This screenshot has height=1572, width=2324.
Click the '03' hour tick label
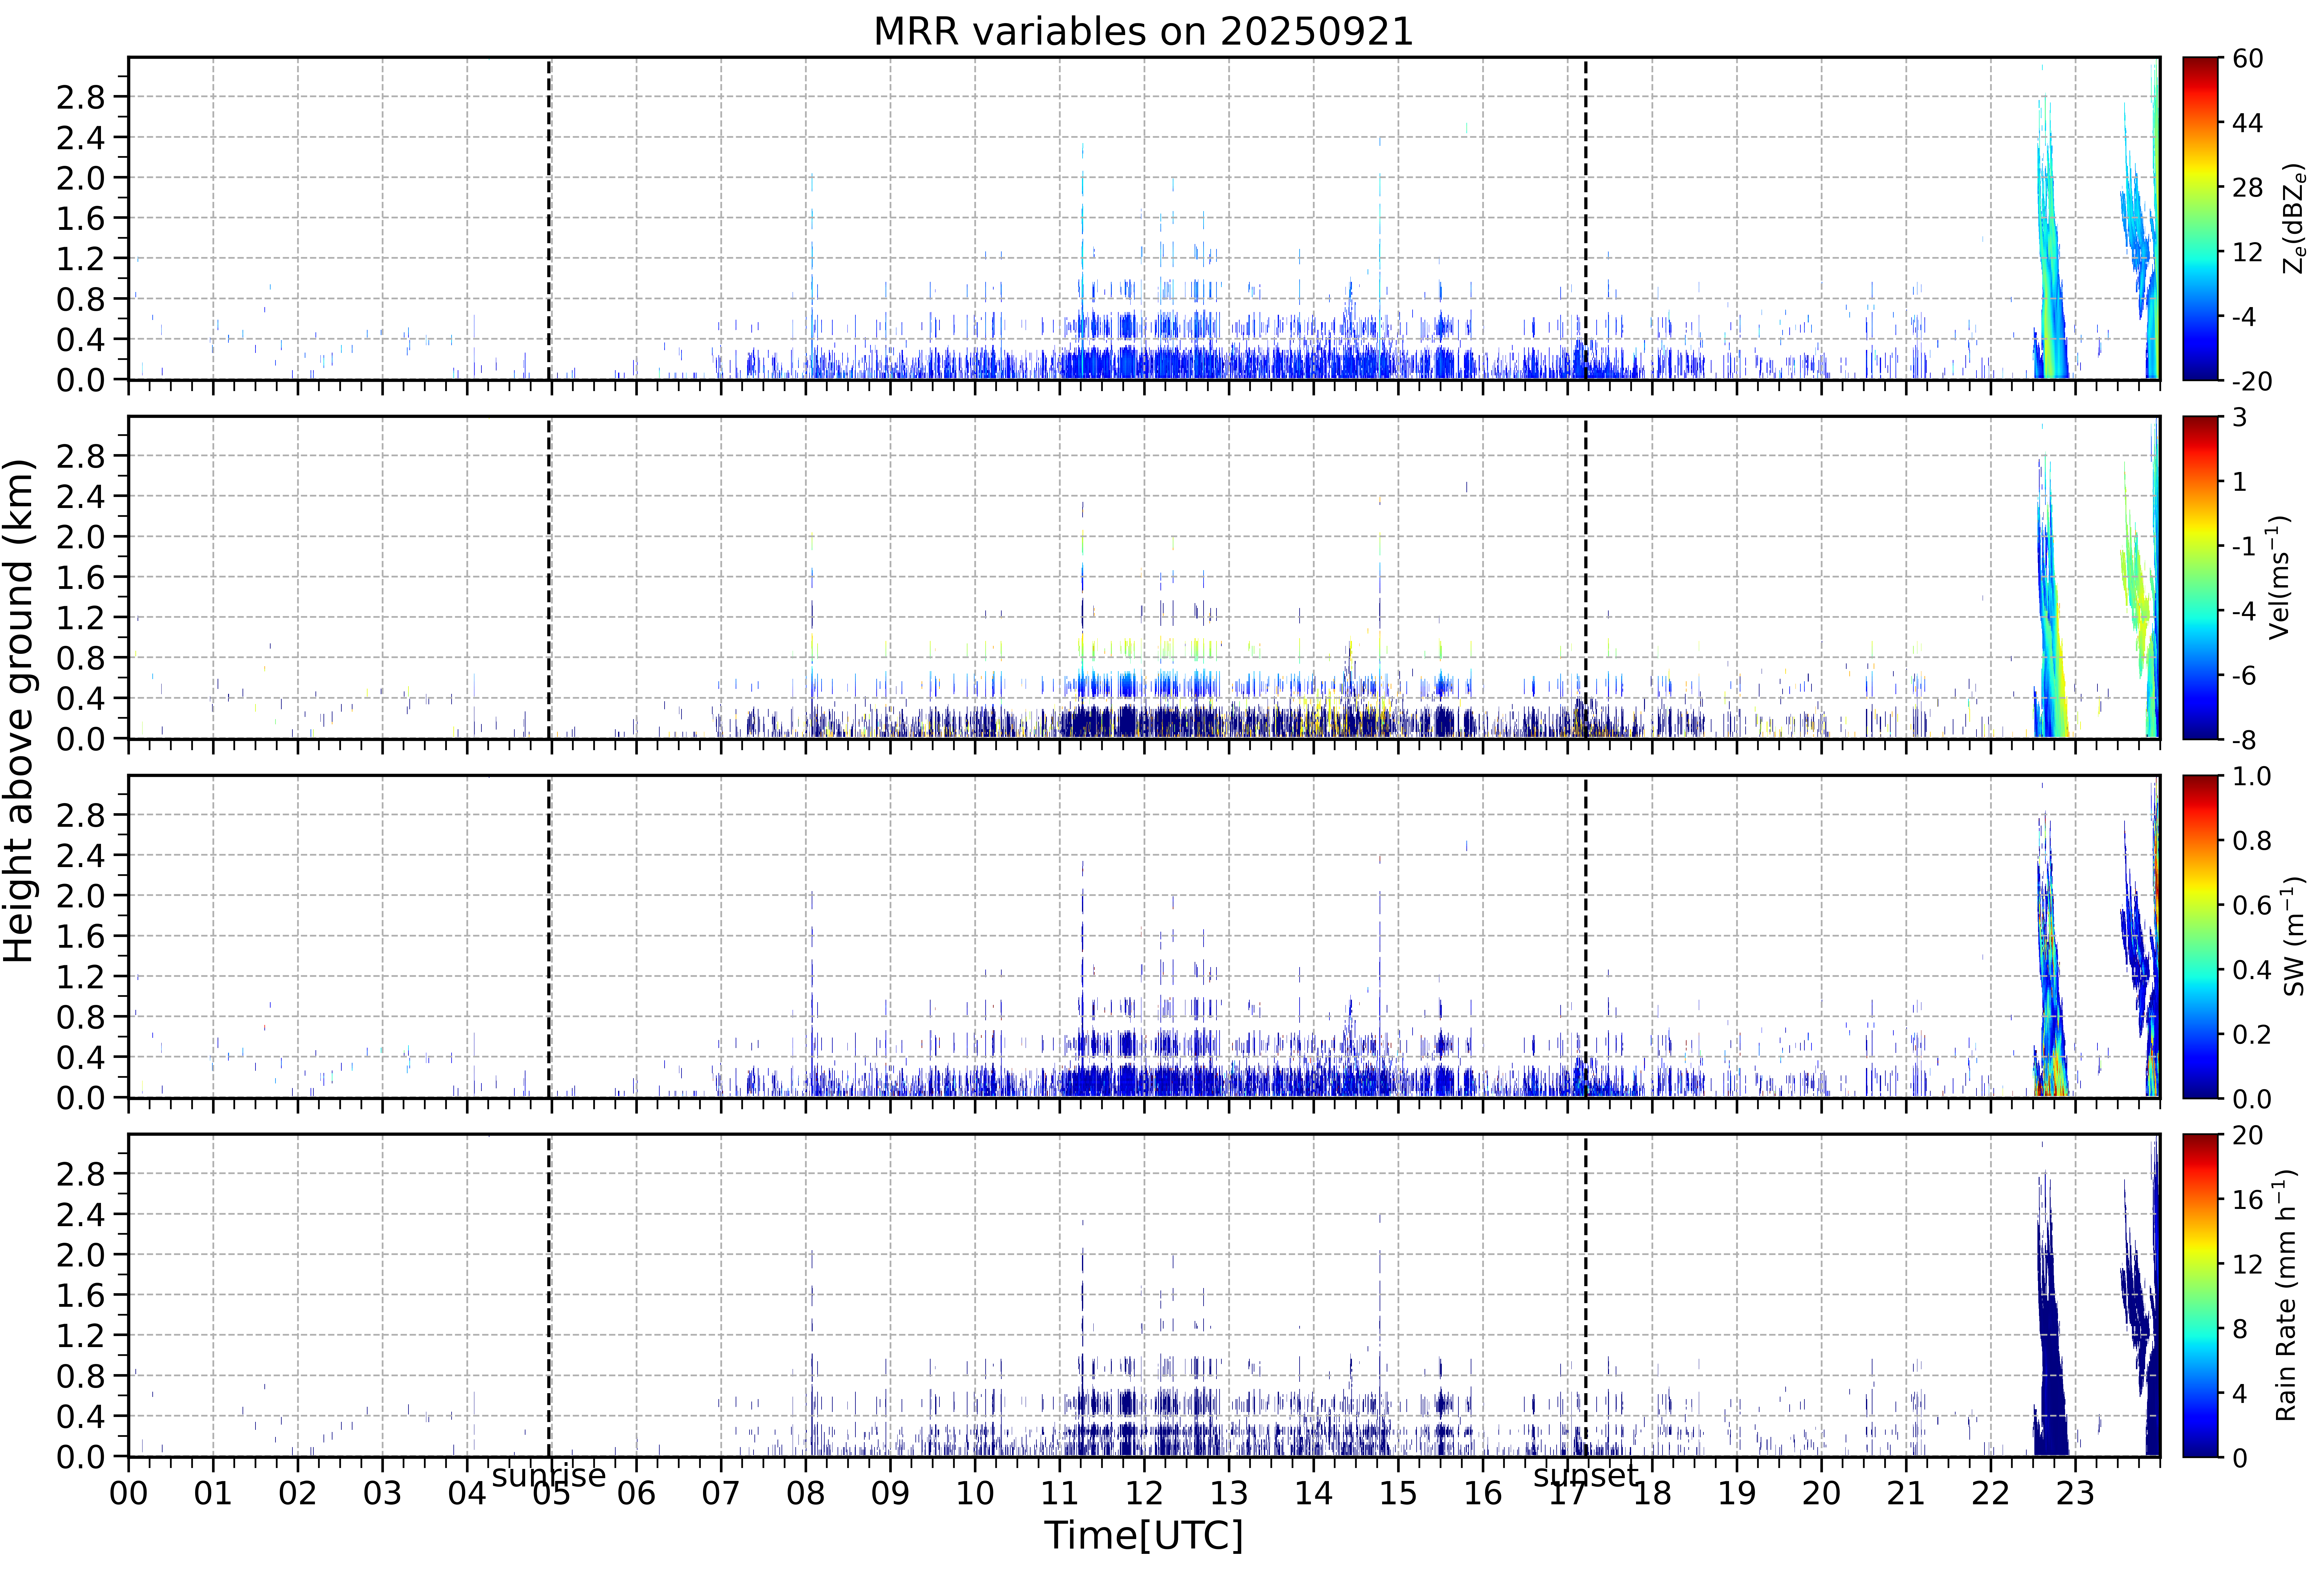(382, 1493)
